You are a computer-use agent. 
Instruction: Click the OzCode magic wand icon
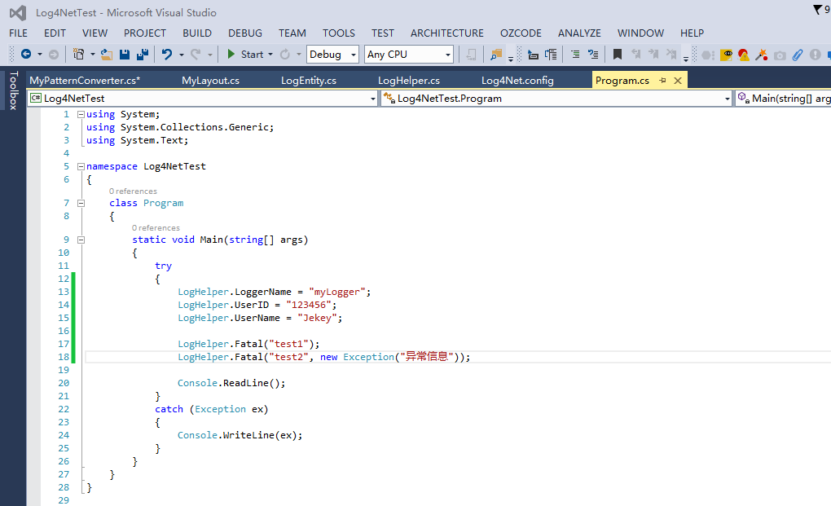coord(762,55)
